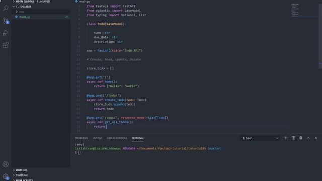Image resolution: width=322 pixels, height=181 pixels.
Task: Kill terminal with trash icon
Action: (301, 138)
